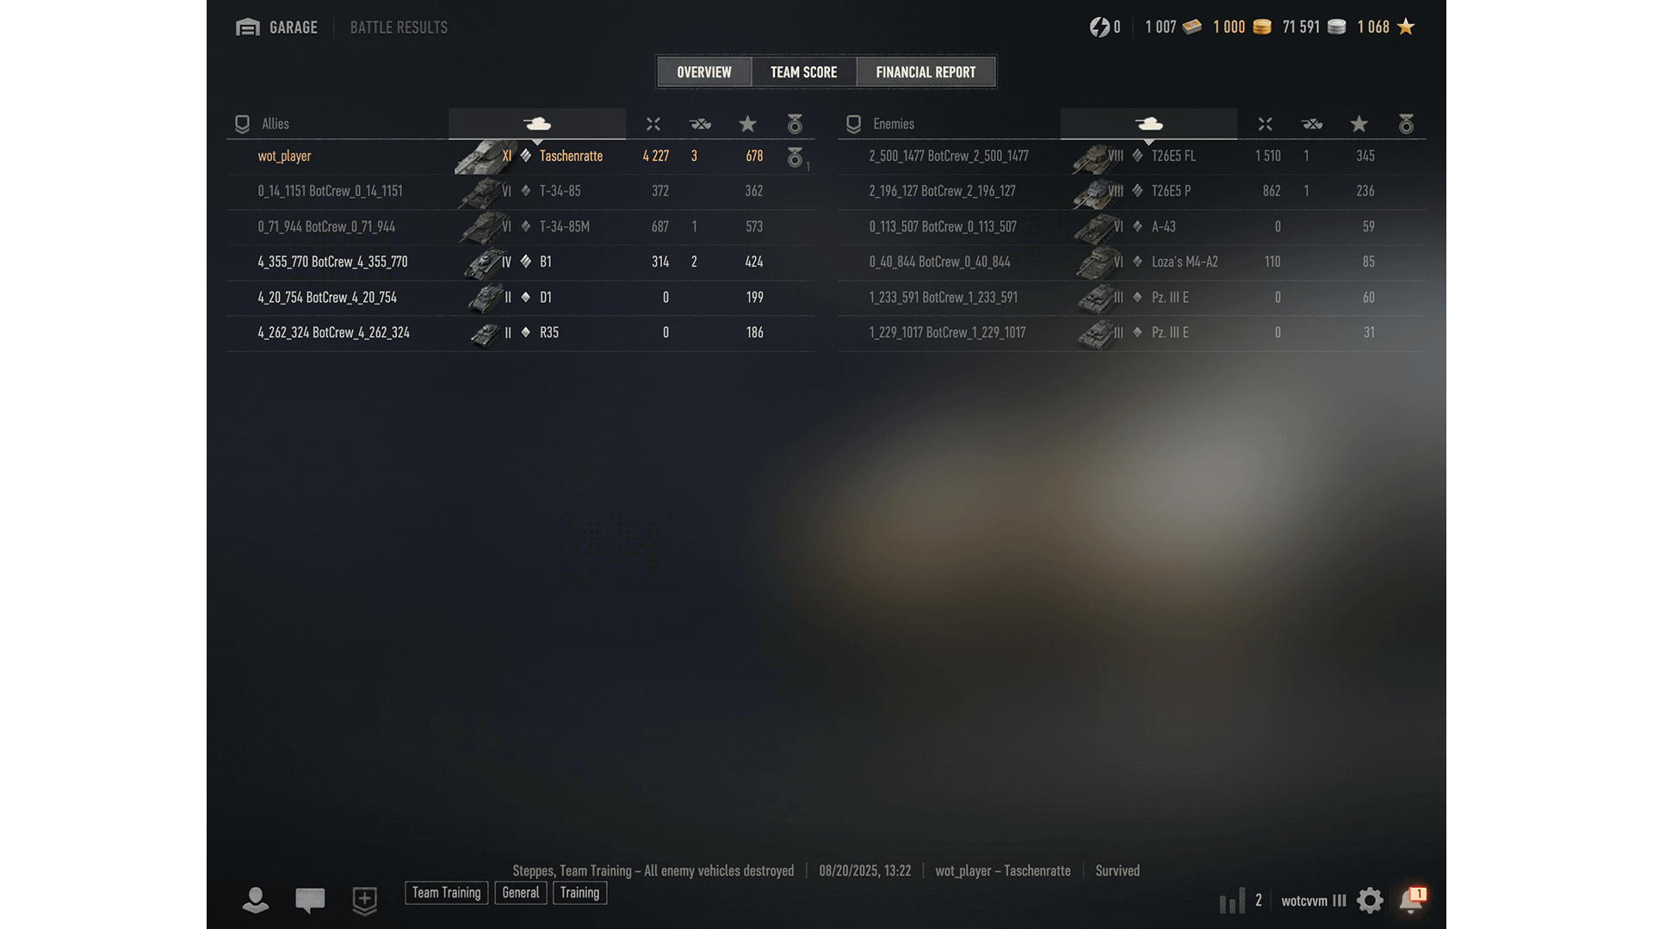Viewport: 1653px width, 929px height.
Task: Sort Allies by vehicles destroyed icon
Action: pyautogui.click(x=701, y=124)
